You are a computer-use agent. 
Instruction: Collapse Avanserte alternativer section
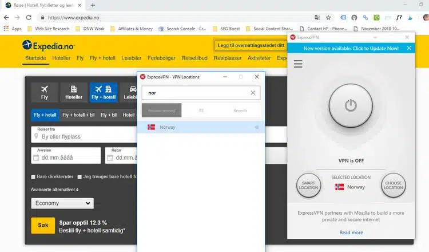coord(55,190)
